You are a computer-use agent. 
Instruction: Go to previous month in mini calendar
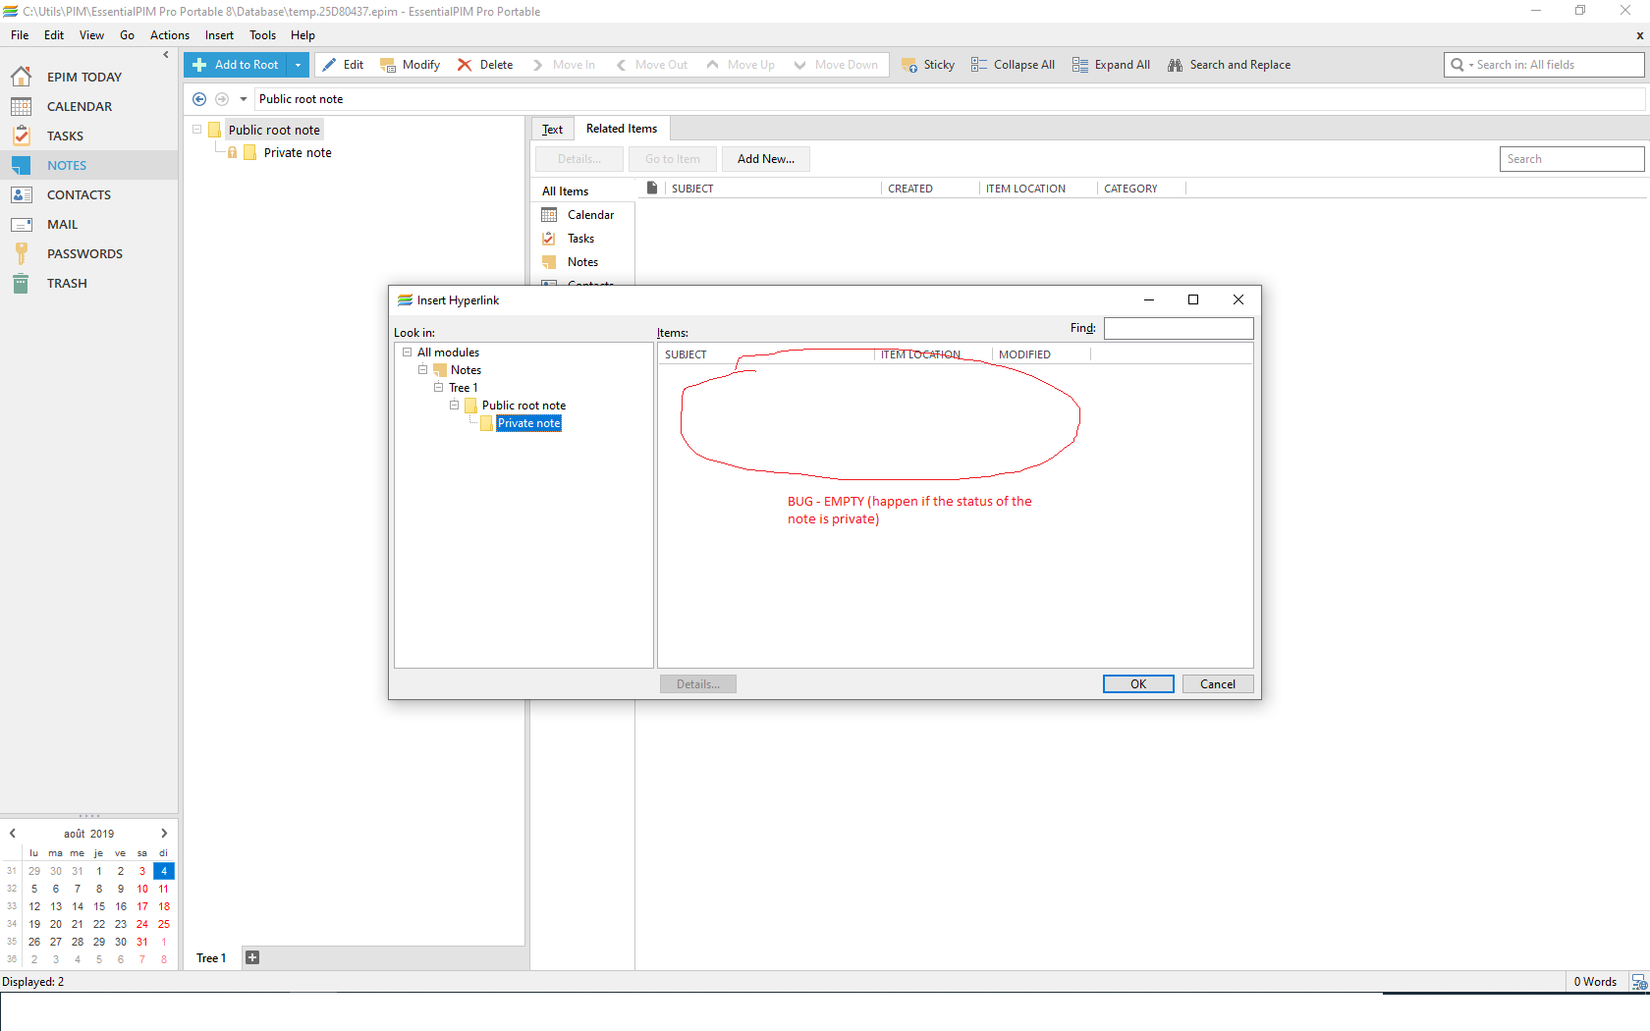pos(13,834)
